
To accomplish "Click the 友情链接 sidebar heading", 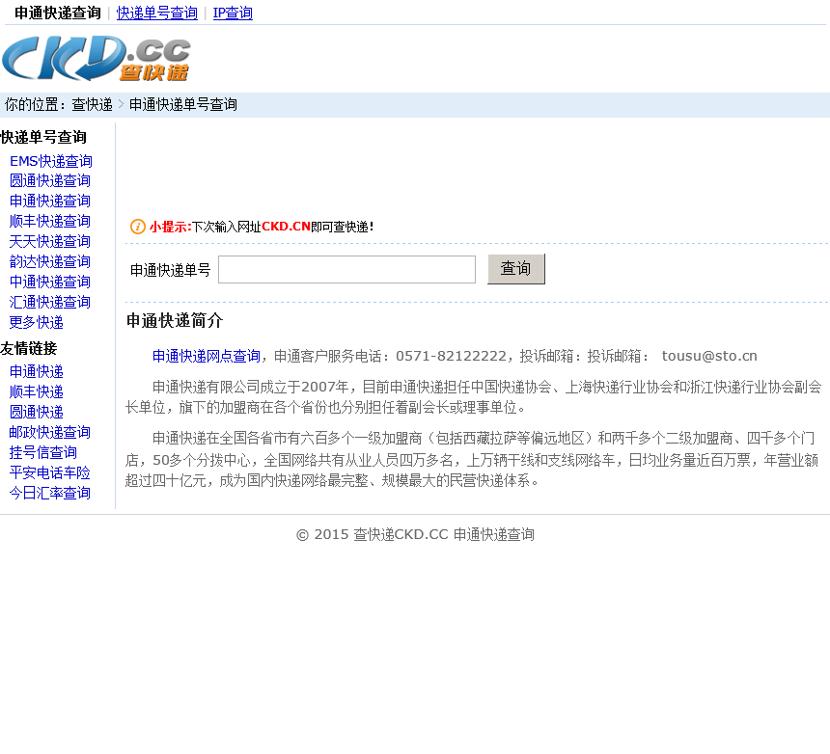I will (x=29, y=348).
